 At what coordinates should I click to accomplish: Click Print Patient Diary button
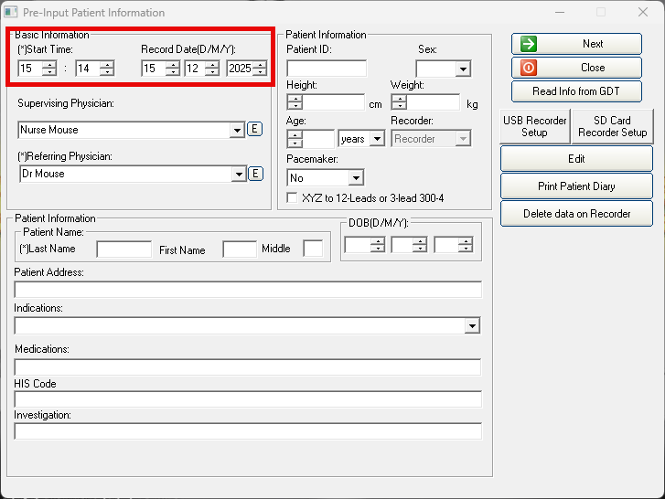click(x=576, y=186)
